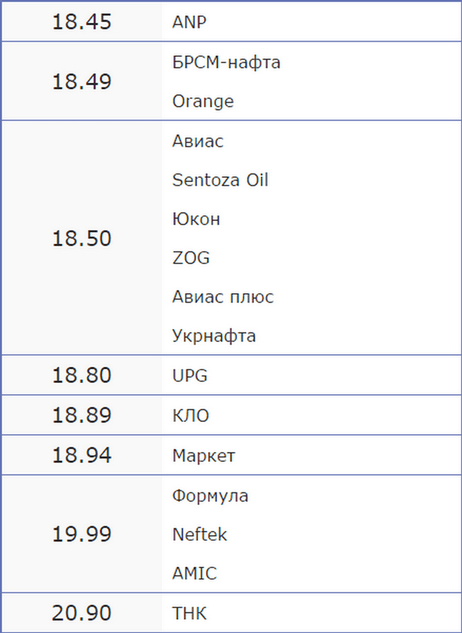Click the Авиас плюс entry
This screenshot has height=633, width=462.
[222, 296]
